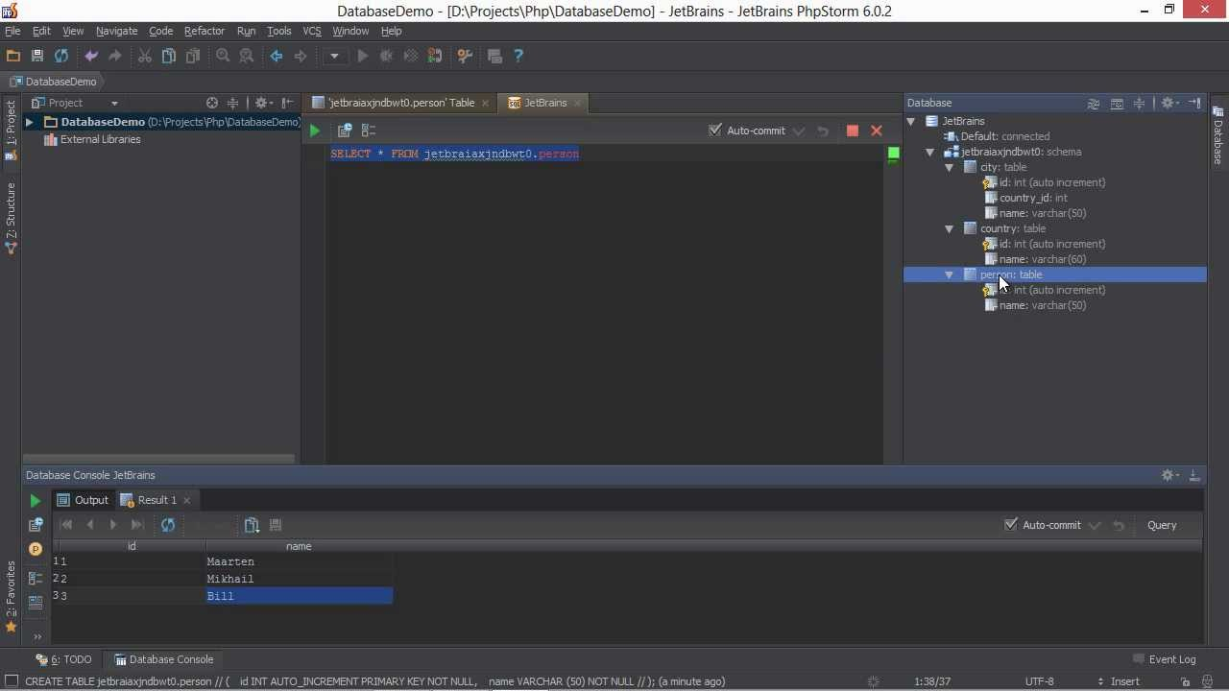Click the Project panel horizontal scrollbar
The height and width of the screenshot is (691, 1229).
coord(158,459)
